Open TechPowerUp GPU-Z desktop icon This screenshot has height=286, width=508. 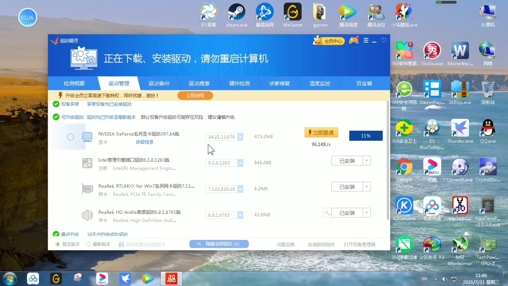pyautogui.click(x=488, y=251)
